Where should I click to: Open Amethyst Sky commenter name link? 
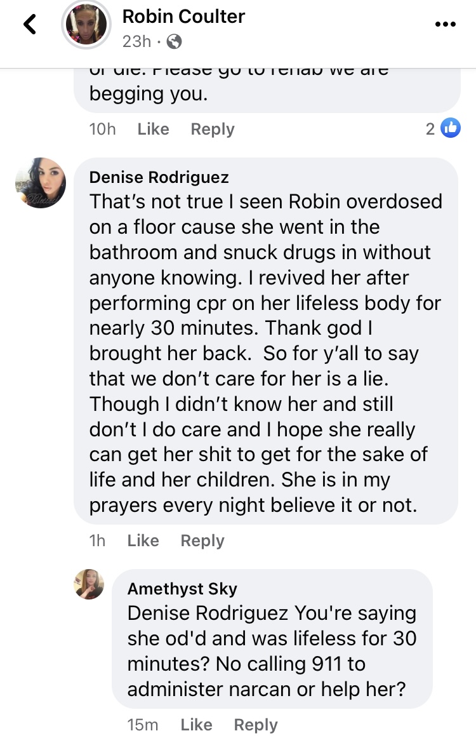(x=182, y=588)
